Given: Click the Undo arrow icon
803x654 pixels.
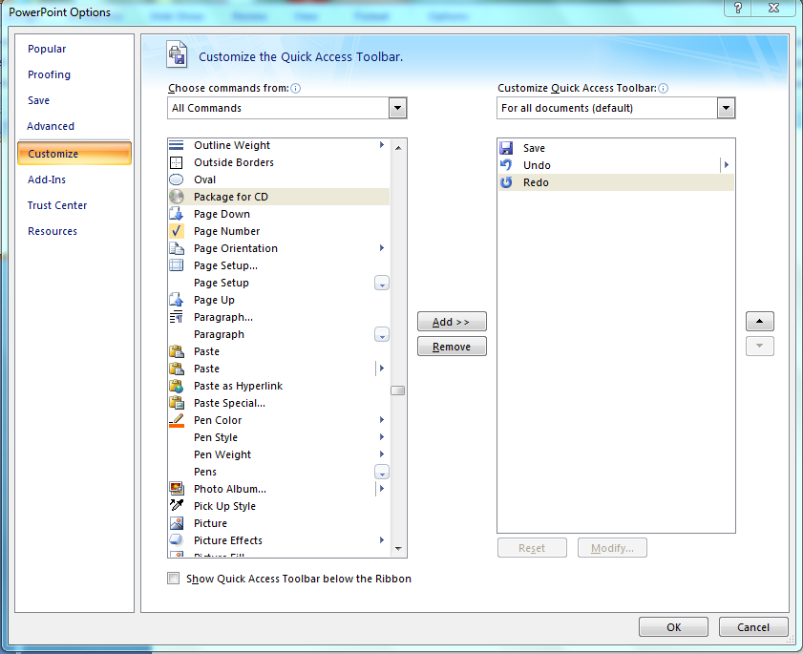Looking at the screenshot, I should click(507, 165).
